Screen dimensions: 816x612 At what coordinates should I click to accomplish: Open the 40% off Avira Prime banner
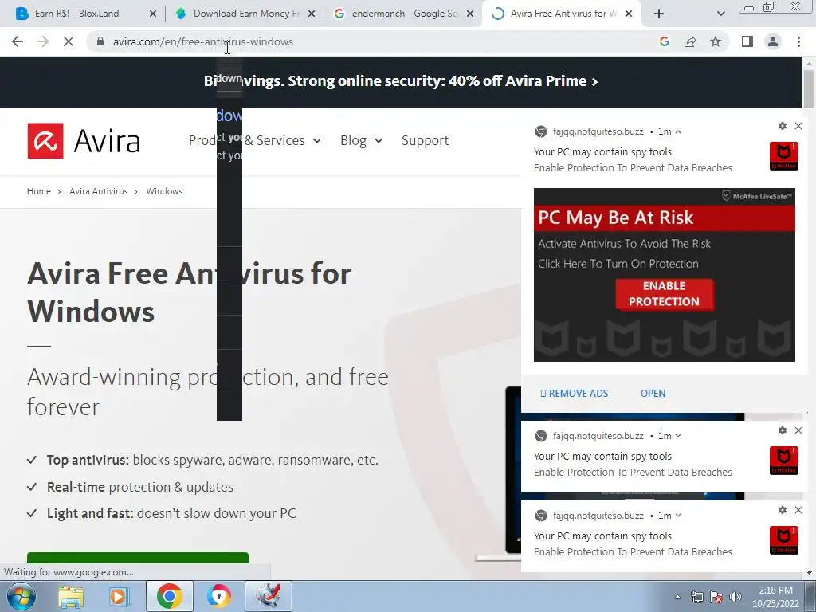click(x=401, y=81)
